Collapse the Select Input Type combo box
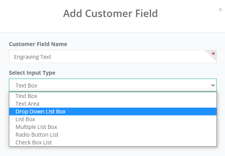The width and height of the screenshot is (225, 156). (113, 85)
